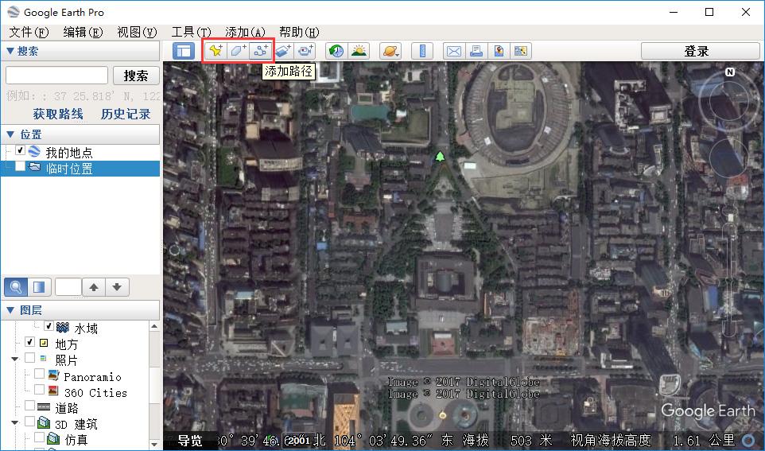Screen dimensions: 765x451
Task: Collapse the 3D 建筑 layer tree node
Action: [x=15, y=422]
